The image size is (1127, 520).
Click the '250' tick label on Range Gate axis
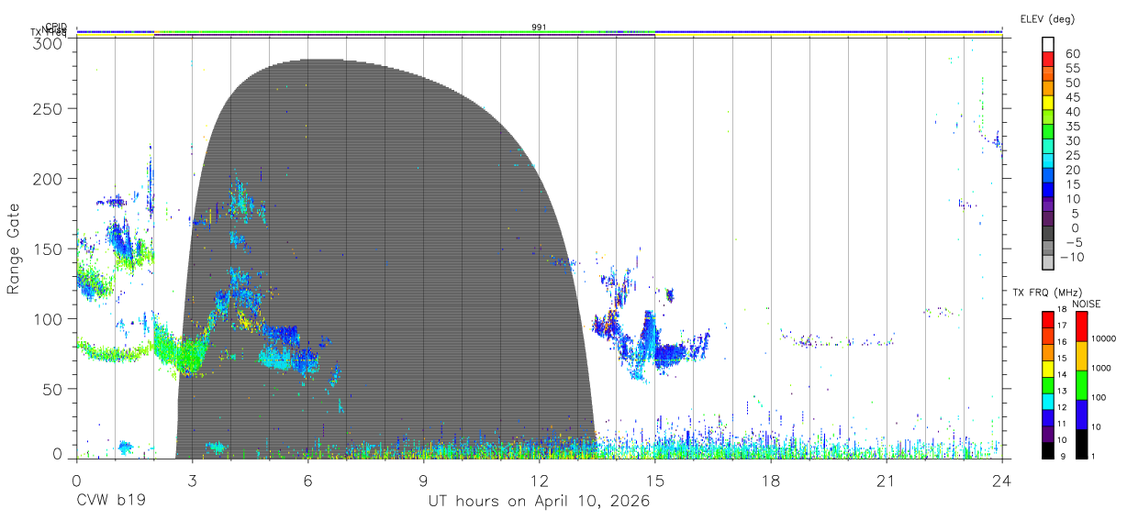click(x=48, y=108)
